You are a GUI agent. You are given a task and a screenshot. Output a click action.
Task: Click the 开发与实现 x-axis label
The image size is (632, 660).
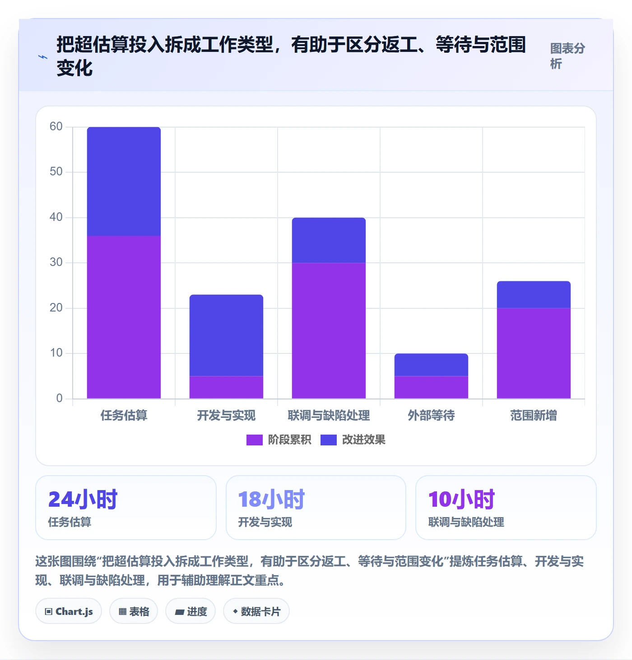pyautogui.click(x=226, y=415)
